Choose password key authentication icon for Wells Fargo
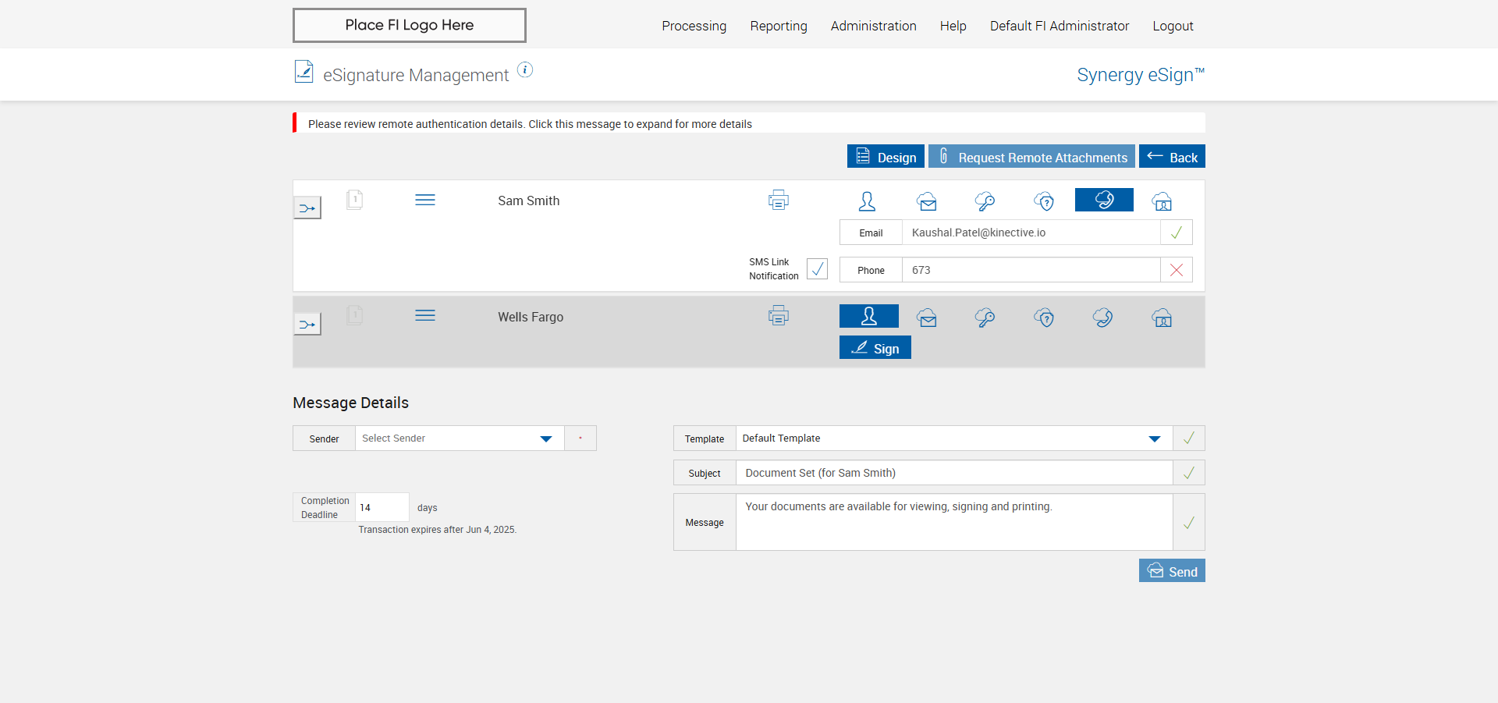The width and height of the screenshot is (1498, 703). coord(985,318)
